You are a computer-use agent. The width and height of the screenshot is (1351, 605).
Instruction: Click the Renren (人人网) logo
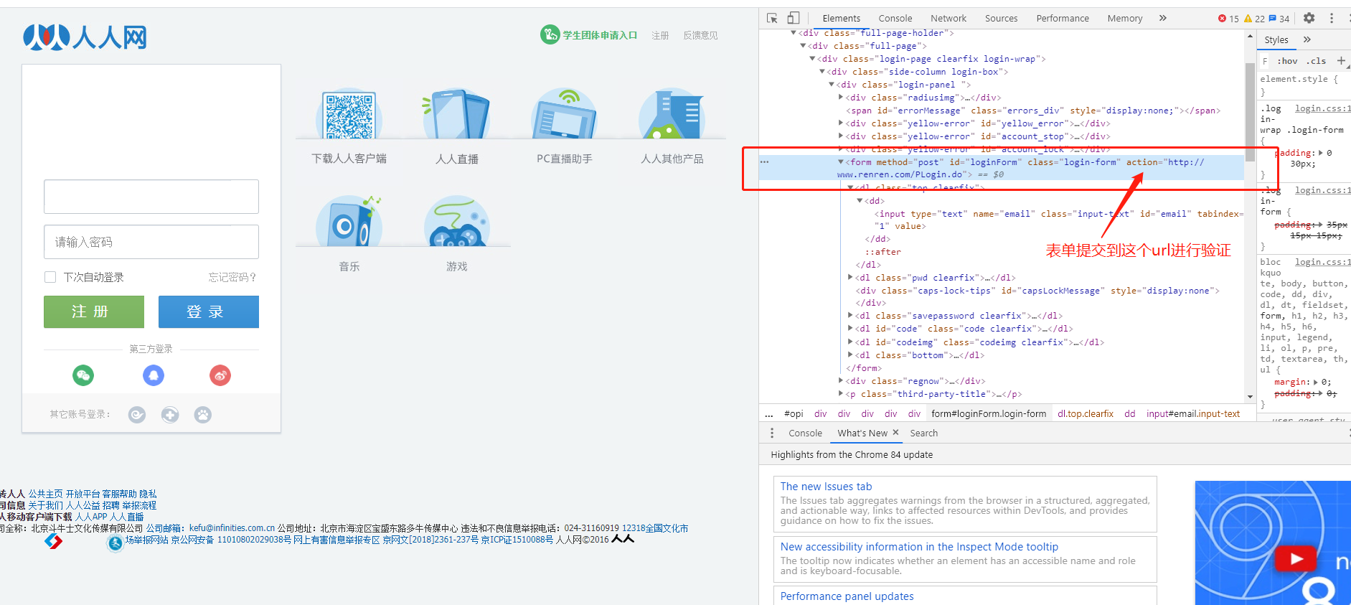(x=85, y=37)
